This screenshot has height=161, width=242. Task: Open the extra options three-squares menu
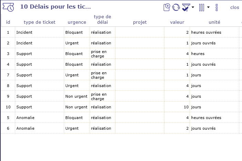[x=217, y=7]
